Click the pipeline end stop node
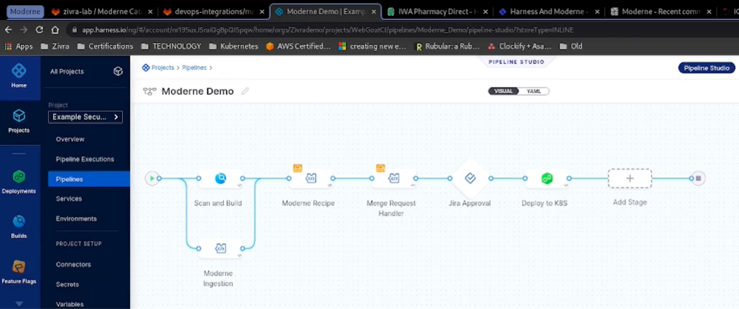Screen dimensions: 739x309 (x=698, y=178)
